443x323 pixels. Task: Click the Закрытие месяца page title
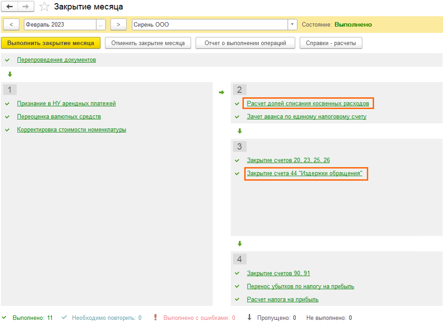click(89, 7)
